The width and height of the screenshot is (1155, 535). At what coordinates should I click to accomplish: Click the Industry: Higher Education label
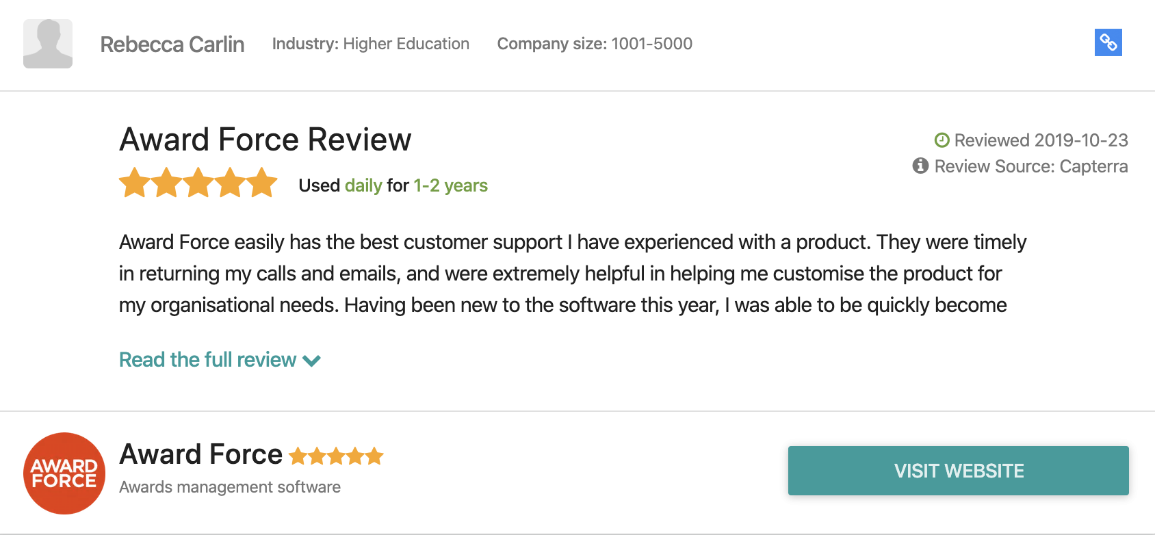(370, 44)
